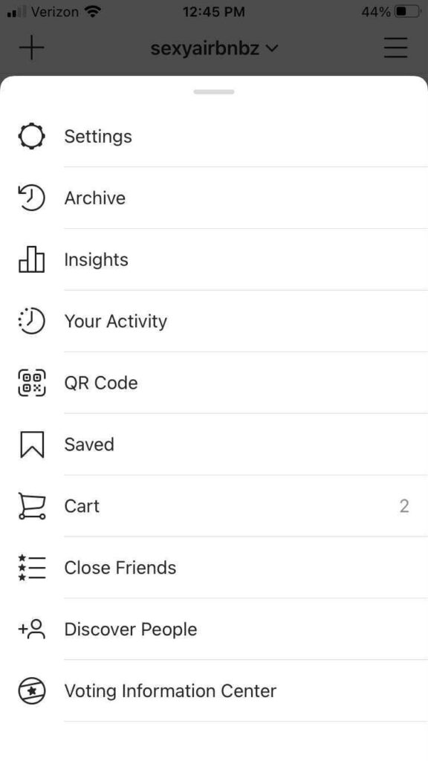Open Insights via the bar chart icon
The width and height of the screenshot is (428, 761).
coord(31,259)
